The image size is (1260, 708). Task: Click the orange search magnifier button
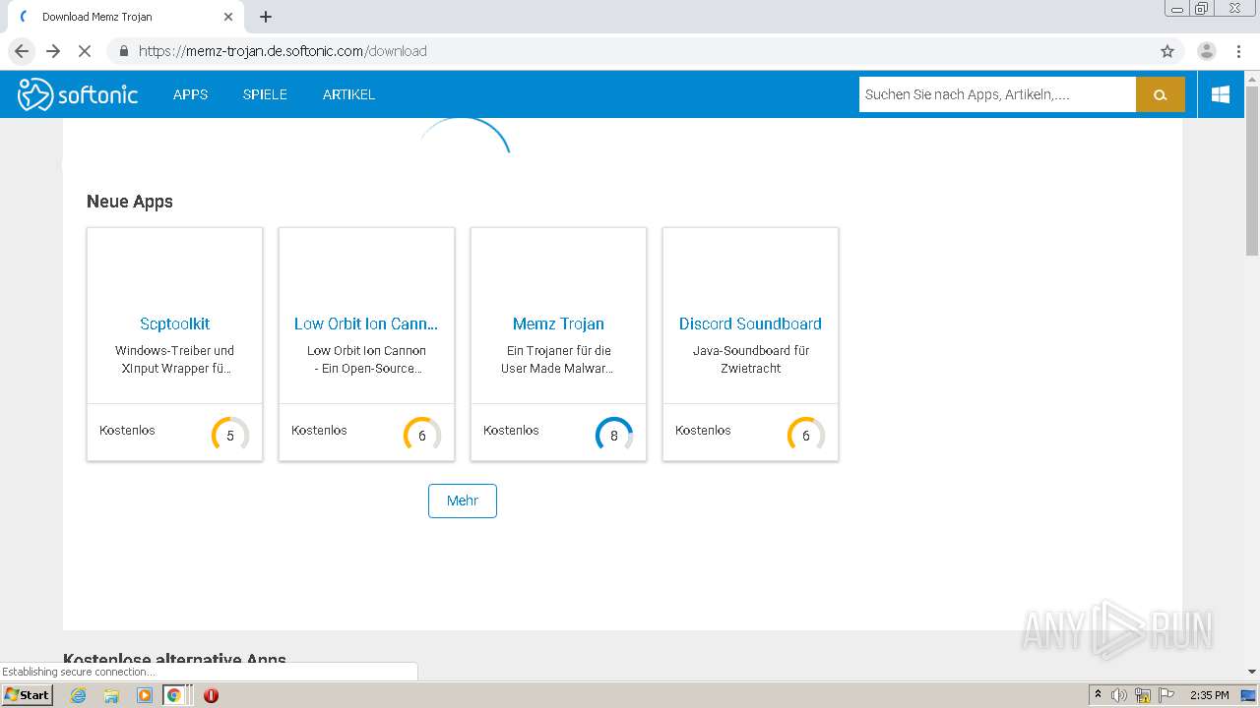[x=1160, y=94]
